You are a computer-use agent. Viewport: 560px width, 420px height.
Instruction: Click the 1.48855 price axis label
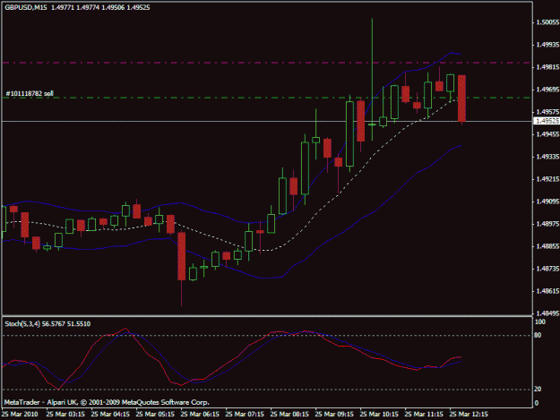tap(547, 246)
